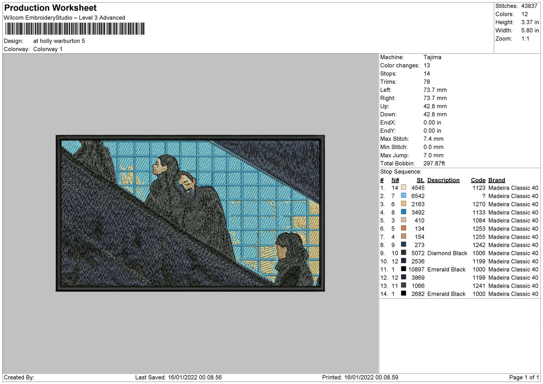543x384 pixels.
Task: Click the 'Stops:' label
Action: pos(388,74)
